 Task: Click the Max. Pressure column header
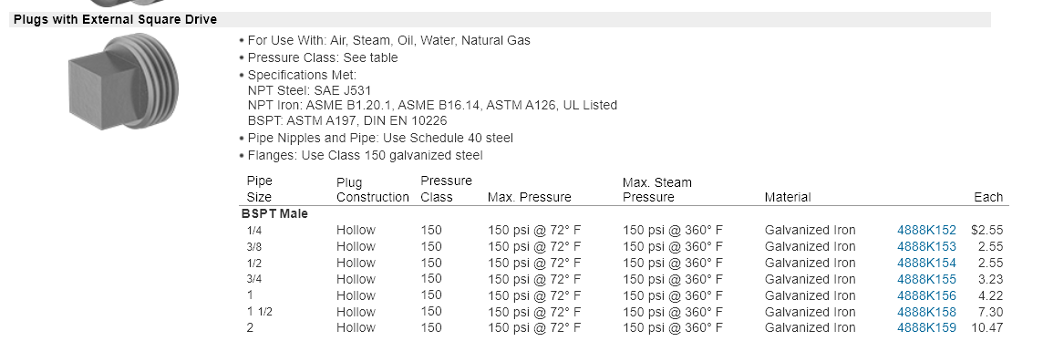[530, 197]
